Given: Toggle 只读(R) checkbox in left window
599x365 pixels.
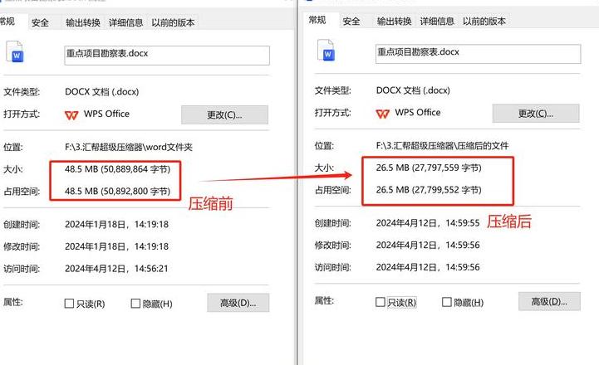Looking at the screenshot, I should tap(69, 304).
